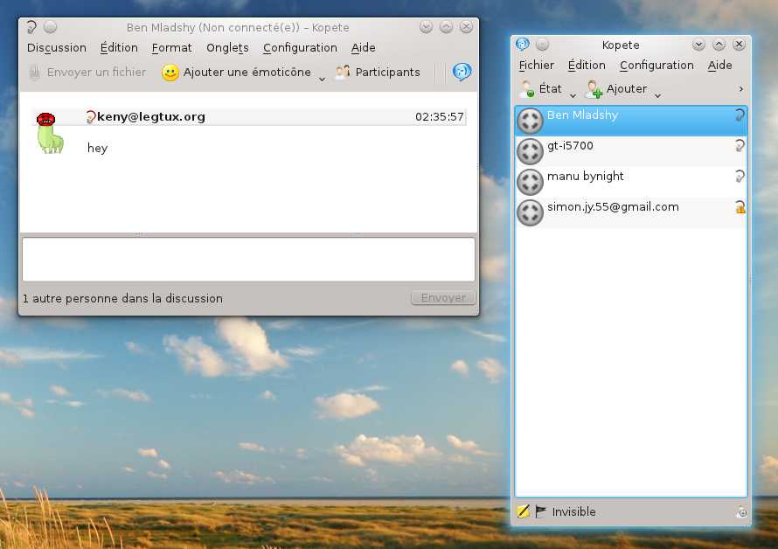Click the yellow notepad status message icon

(524, 512)
